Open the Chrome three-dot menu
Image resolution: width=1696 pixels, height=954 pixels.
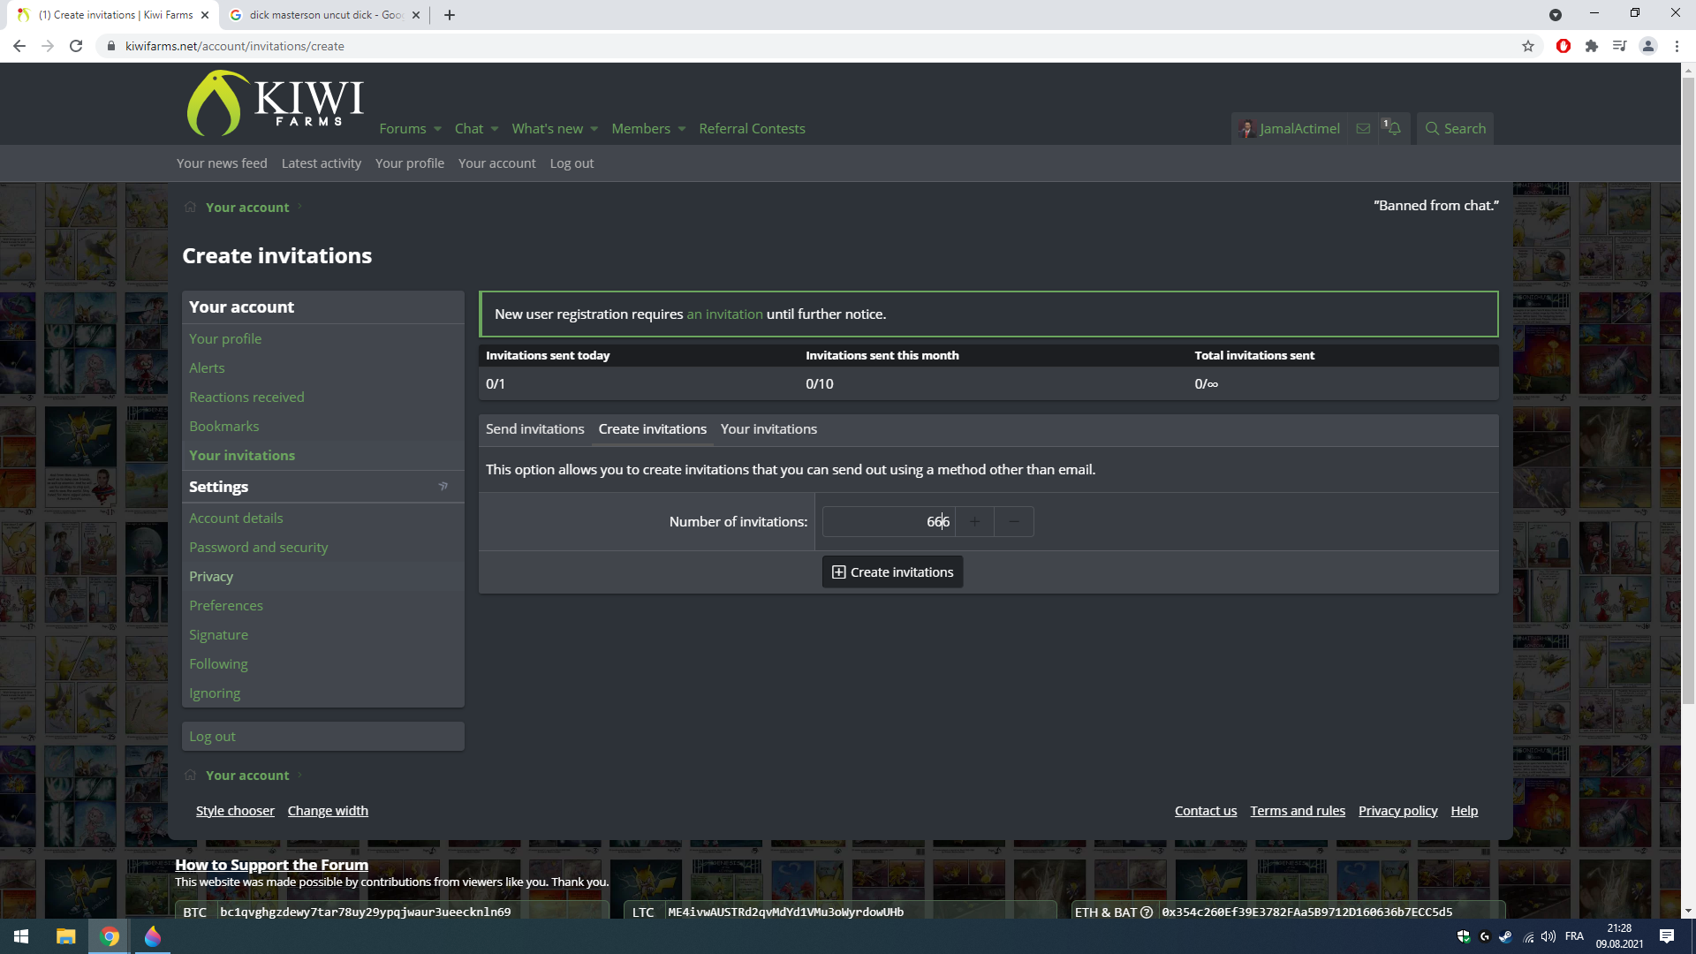tap(1677, 46)
